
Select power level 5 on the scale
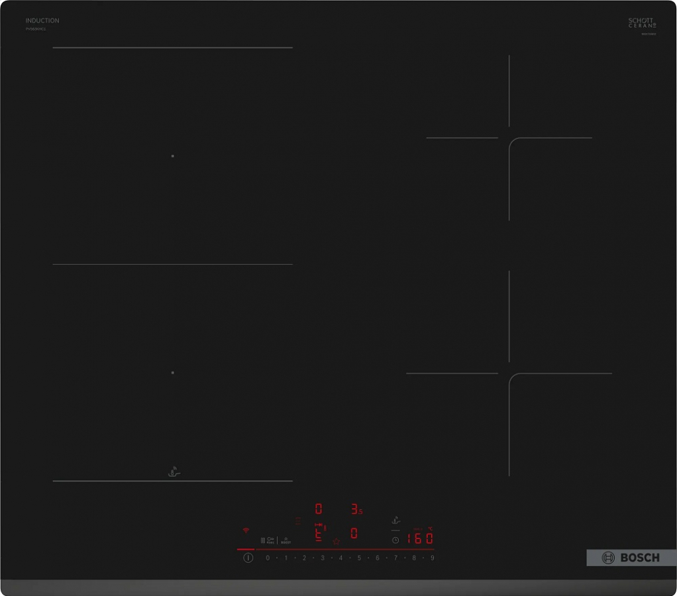(x=359, y=558)
